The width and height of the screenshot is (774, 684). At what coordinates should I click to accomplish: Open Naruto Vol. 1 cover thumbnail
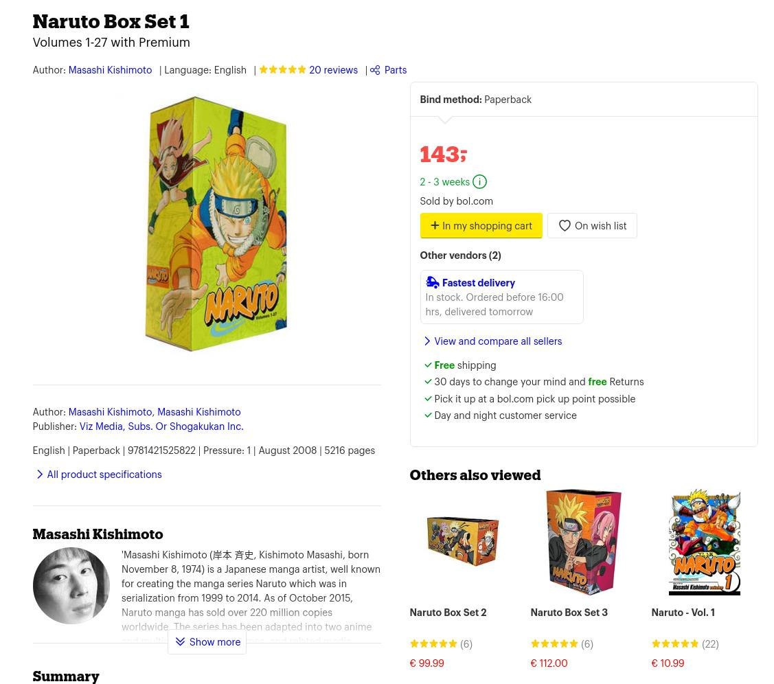click(704, 542)
